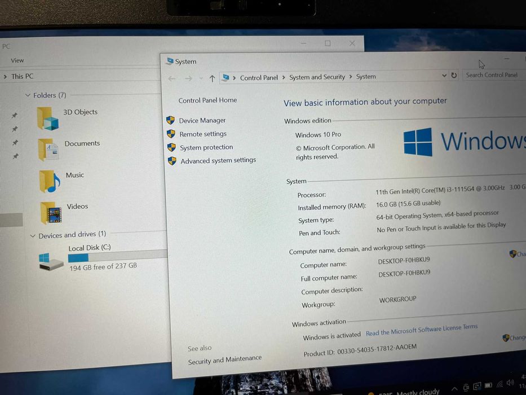
Task: Select the Videos folder icon
Action: [51, 213]
